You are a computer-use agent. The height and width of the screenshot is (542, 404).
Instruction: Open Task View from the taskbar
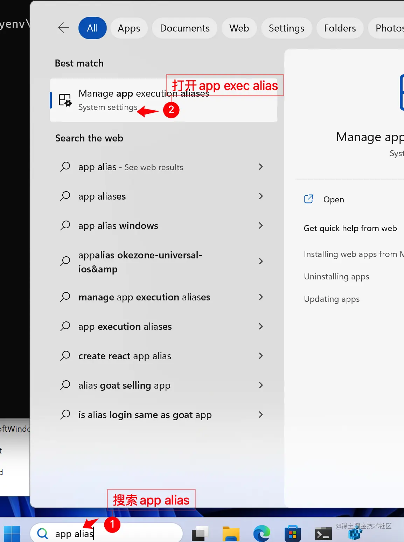200,534
